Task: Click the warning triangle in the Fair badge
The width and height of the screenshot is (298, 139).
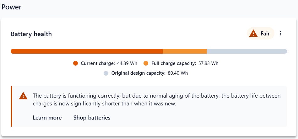Action: point(253,34)
